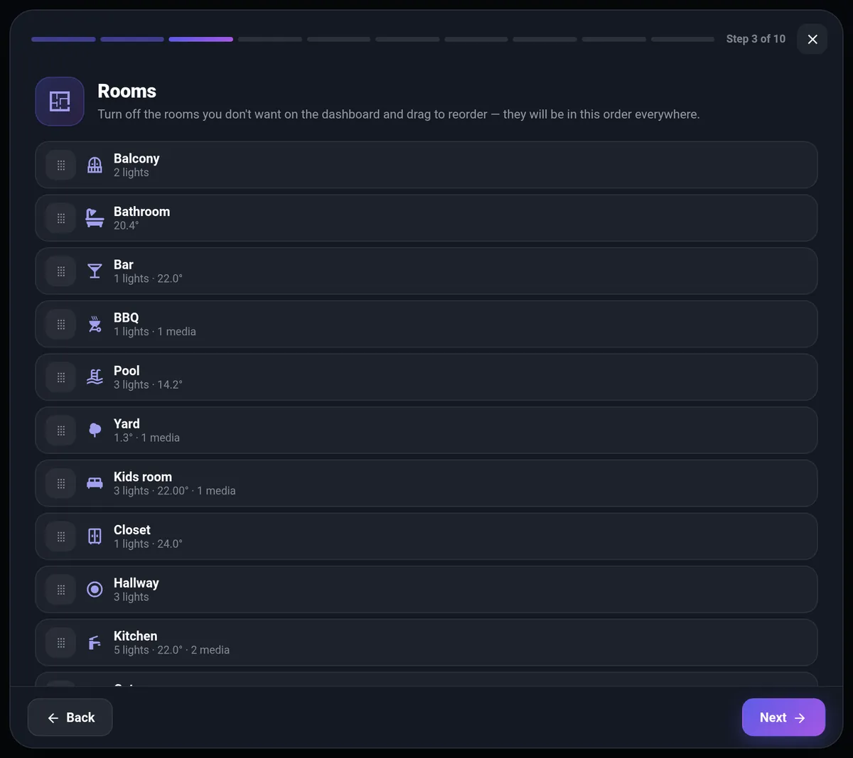Click the Kids room drag handle
The width and height of the screenshot is (853, 758).
point(61,484)
